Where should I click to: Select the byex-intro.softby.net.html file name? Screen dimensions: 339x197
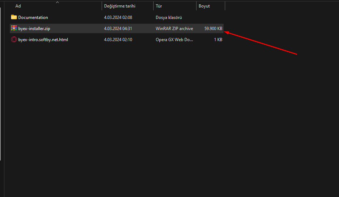[43, 40]
